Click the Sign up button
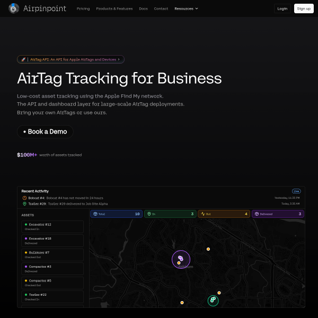Screen dimensions: 318x318 (304, 8)
